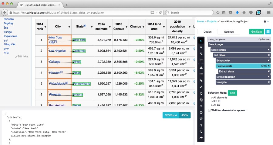
Task: Click the browser home icon
Action: point(244,12)
